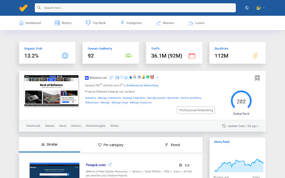The width and height of the screenshot is (285, 178).
Task: Click the red McAfee shield icon
Action: [152, 77]
